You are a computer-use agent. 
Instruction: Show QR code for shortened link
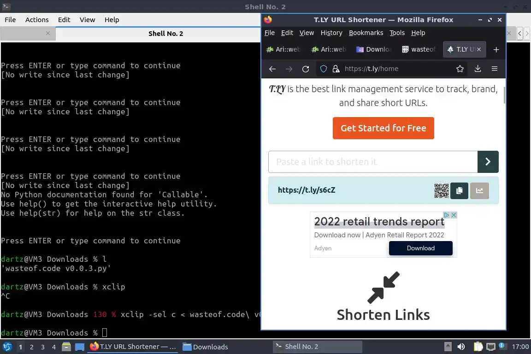[x=442, y=191]
